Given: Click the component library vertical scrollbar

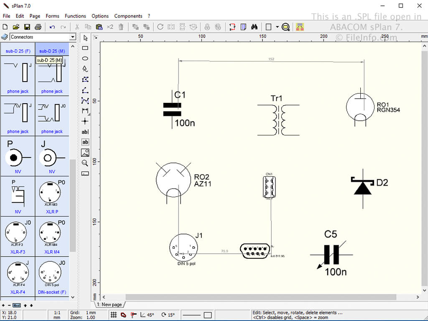Looking at the screenshot, I should [x=73, y=205].
